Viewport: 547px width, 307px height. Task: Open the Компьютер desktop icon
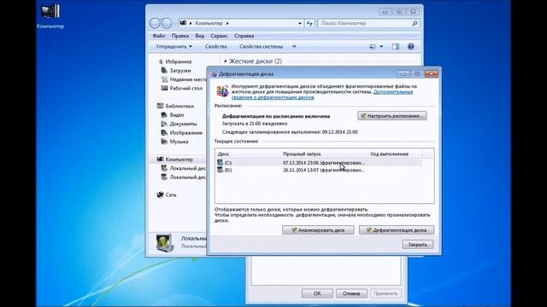pos(50,16)
